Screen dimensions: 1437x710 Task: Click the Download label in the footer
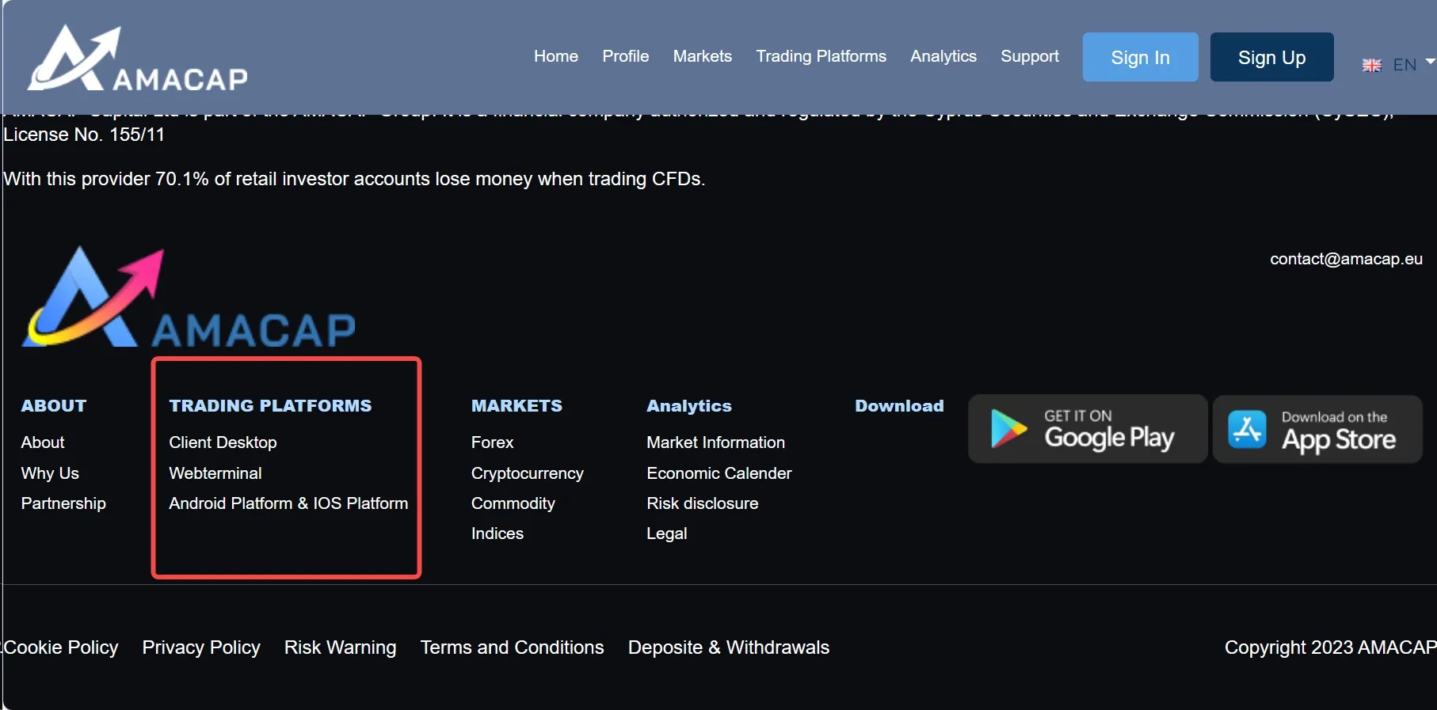click(x=900, y=406)
